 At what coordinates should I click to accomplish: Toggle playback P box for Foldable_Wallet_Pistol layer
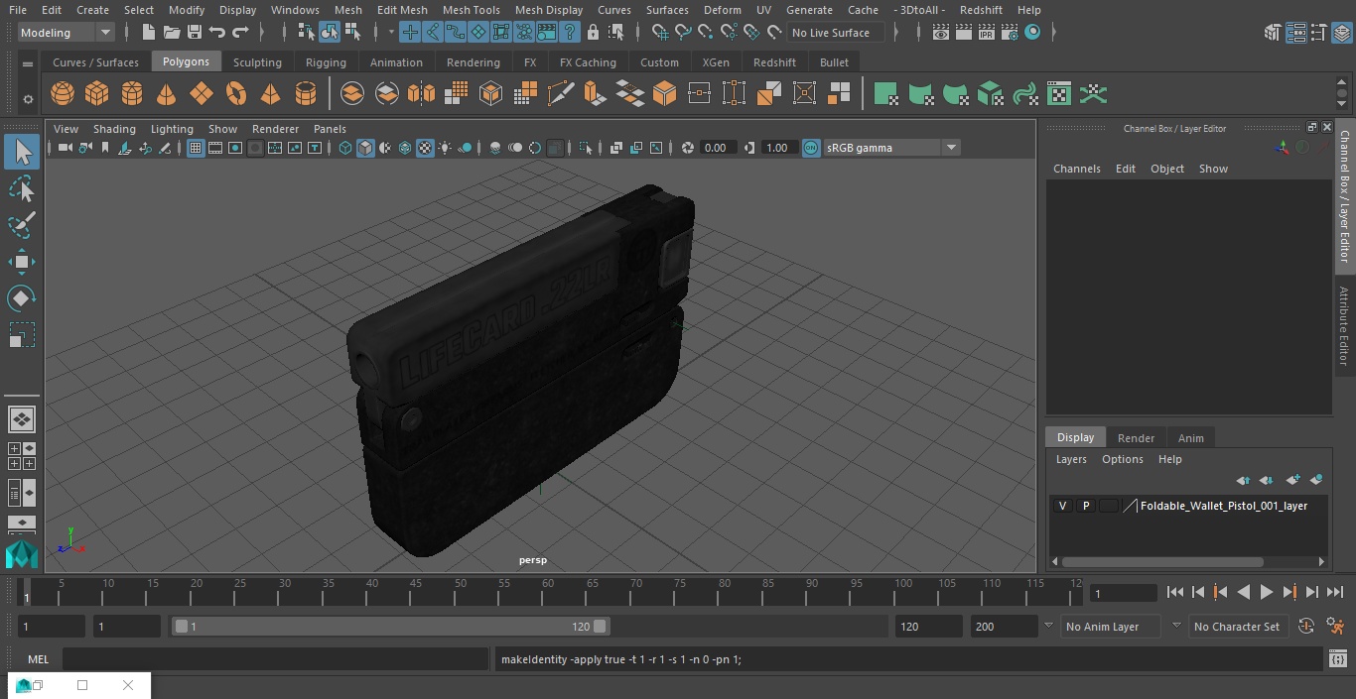click(x=1085, y=506)
